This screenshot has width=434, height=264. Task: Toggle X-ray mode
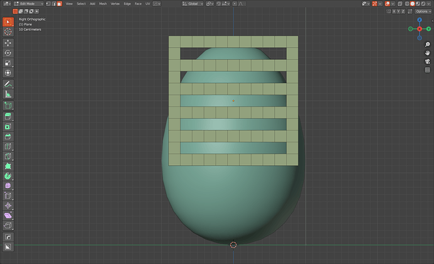(x=400, y=4)
